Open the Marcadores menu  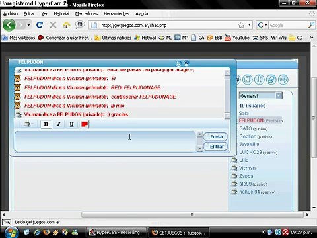87,14
